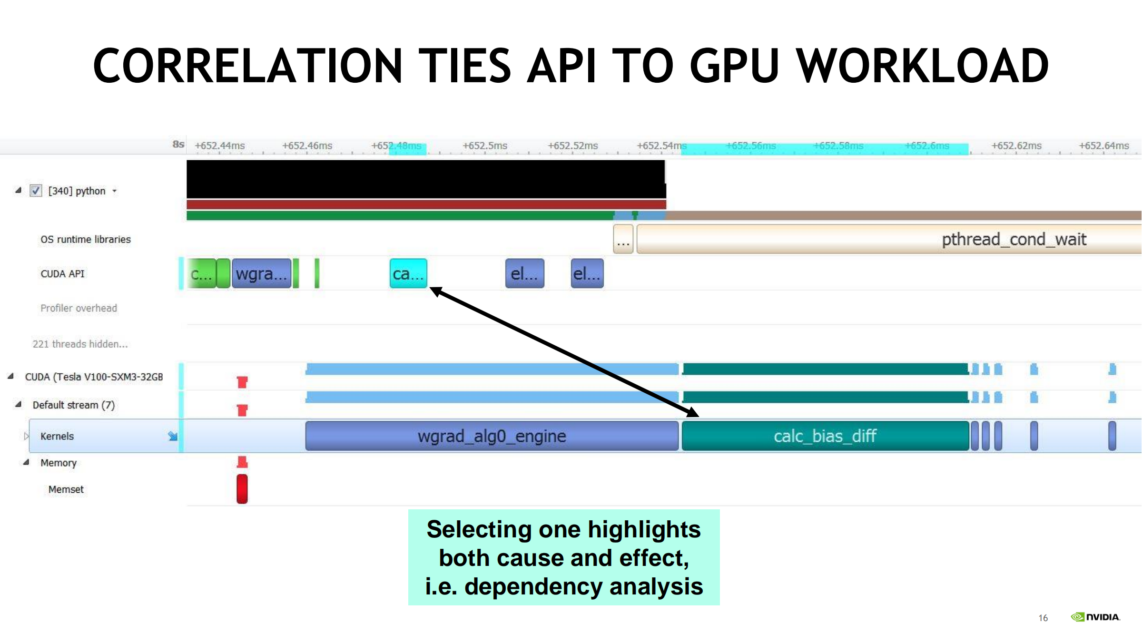
Task: Collapse the Default stream (7) node
Action: [x=18, y=404]
